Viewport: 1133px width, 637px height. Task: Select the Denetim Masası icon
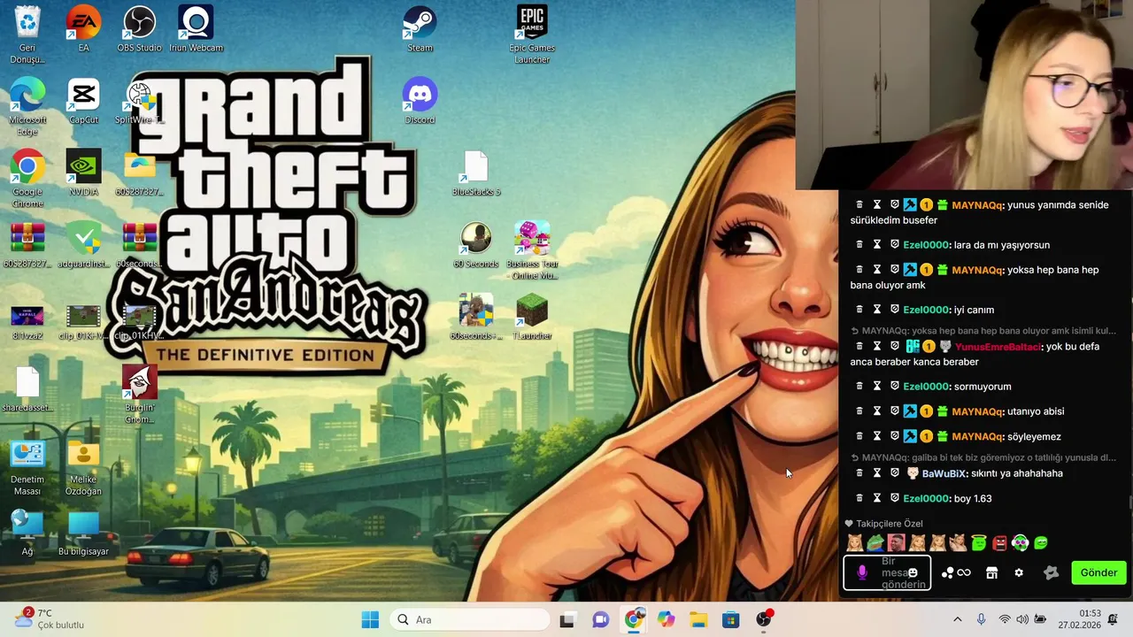click(x=27, y=467)
